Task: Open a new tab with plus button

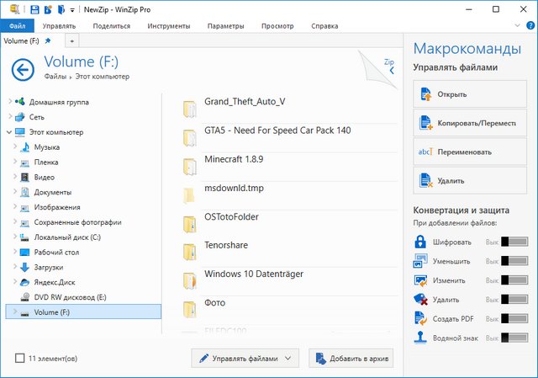Action: coord(71,40)
